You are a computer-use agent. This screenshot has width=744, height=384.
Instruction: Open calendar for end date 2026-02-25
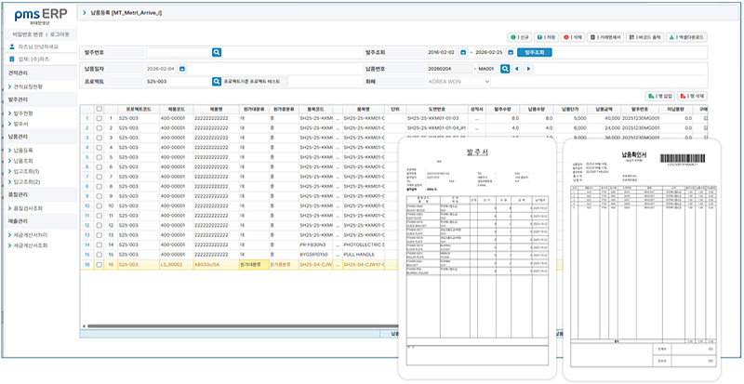pyautogui.click(x=511, y=53)
